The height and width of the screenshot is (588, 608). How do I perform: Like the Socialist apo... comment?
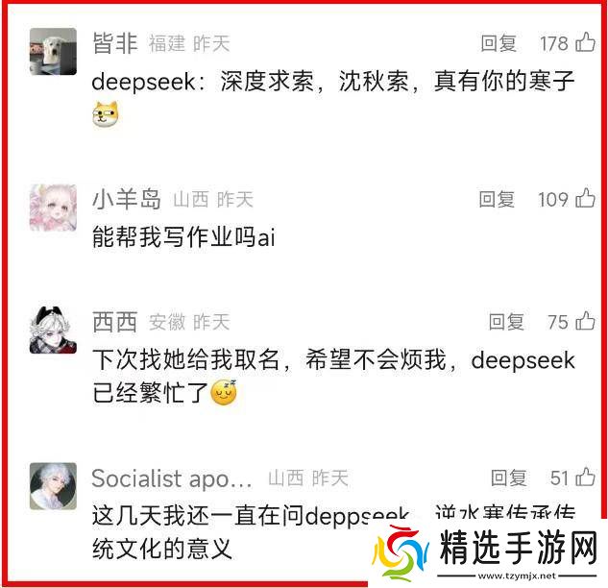tap(586, 477)
